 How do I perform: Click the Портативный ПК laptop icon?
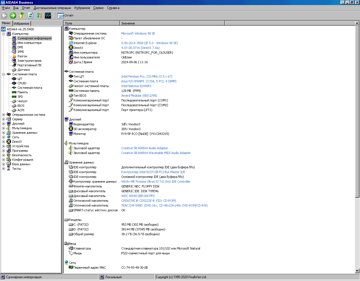click(14, 65)
